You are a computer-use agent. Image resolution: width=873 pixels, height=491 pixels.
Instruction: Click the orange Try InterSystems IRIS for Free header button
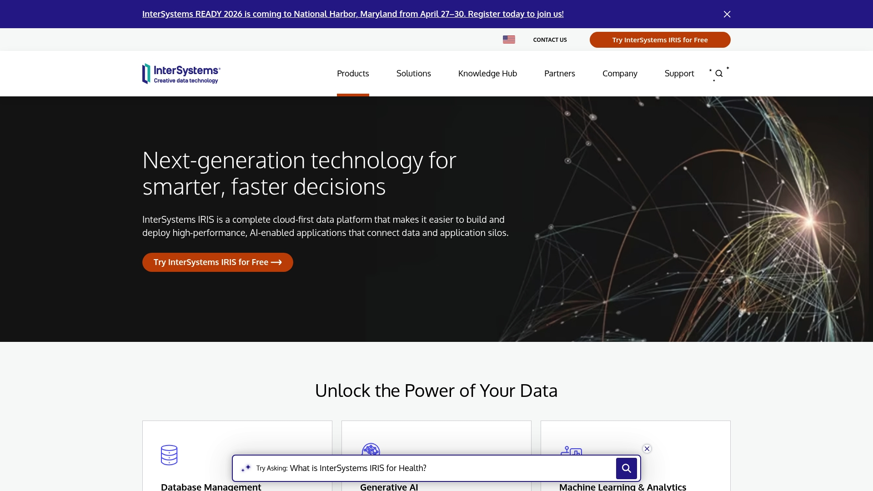pyautogui.click(x=660, y=40)
